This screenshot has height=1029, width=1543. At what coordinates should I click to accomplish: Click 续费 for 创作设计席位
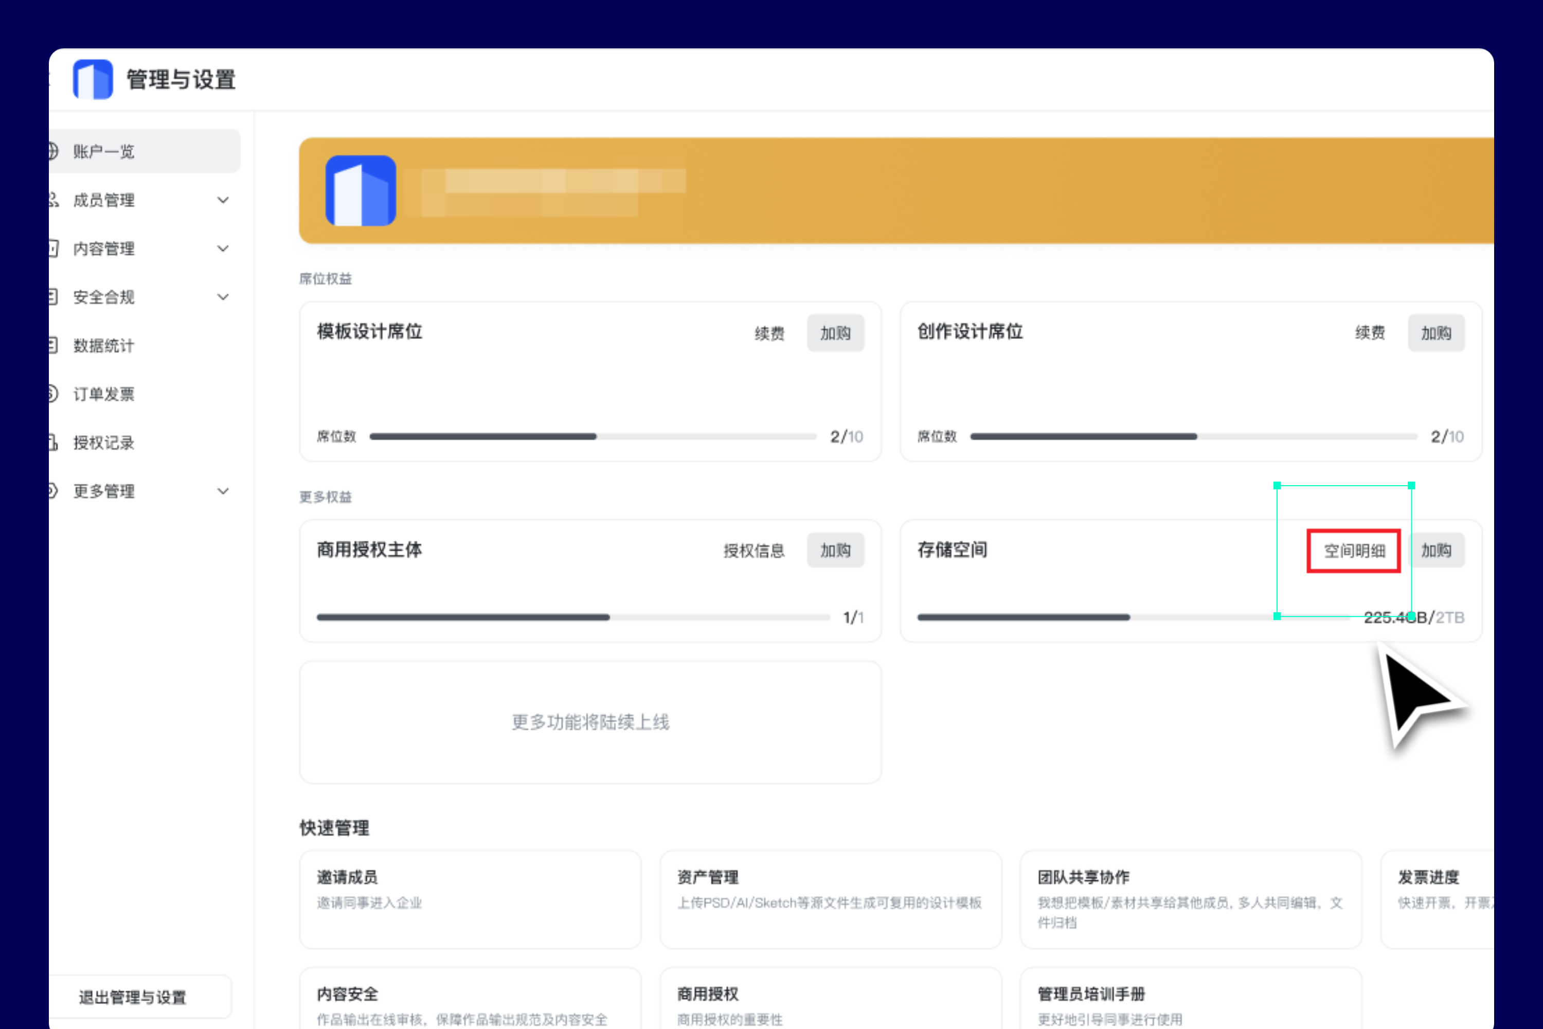click(x=1371, y=333)
